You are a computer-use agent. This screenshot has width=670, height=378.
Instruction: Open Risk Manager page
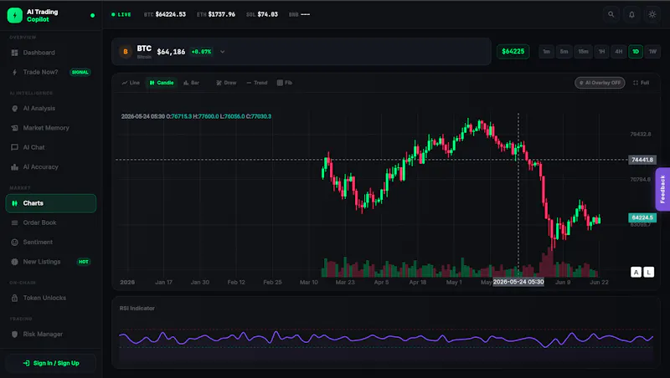tap(51, 334)
